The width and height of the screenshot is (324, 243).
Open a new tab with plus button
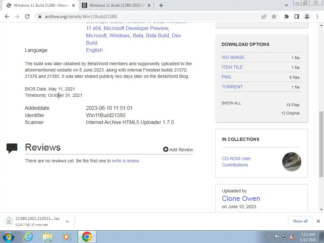tap(161, 6)
